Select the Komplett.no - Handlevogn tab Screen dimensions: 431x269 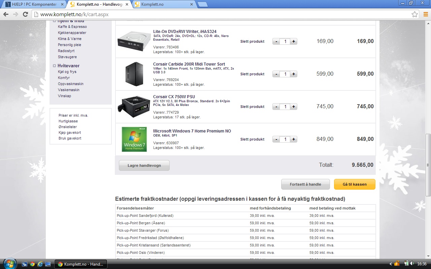[98, 4]
